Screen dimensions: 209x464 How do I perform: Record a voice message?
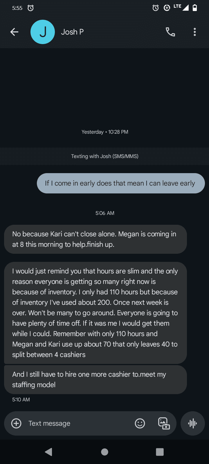pyautogui.click(x=192, y=423)
